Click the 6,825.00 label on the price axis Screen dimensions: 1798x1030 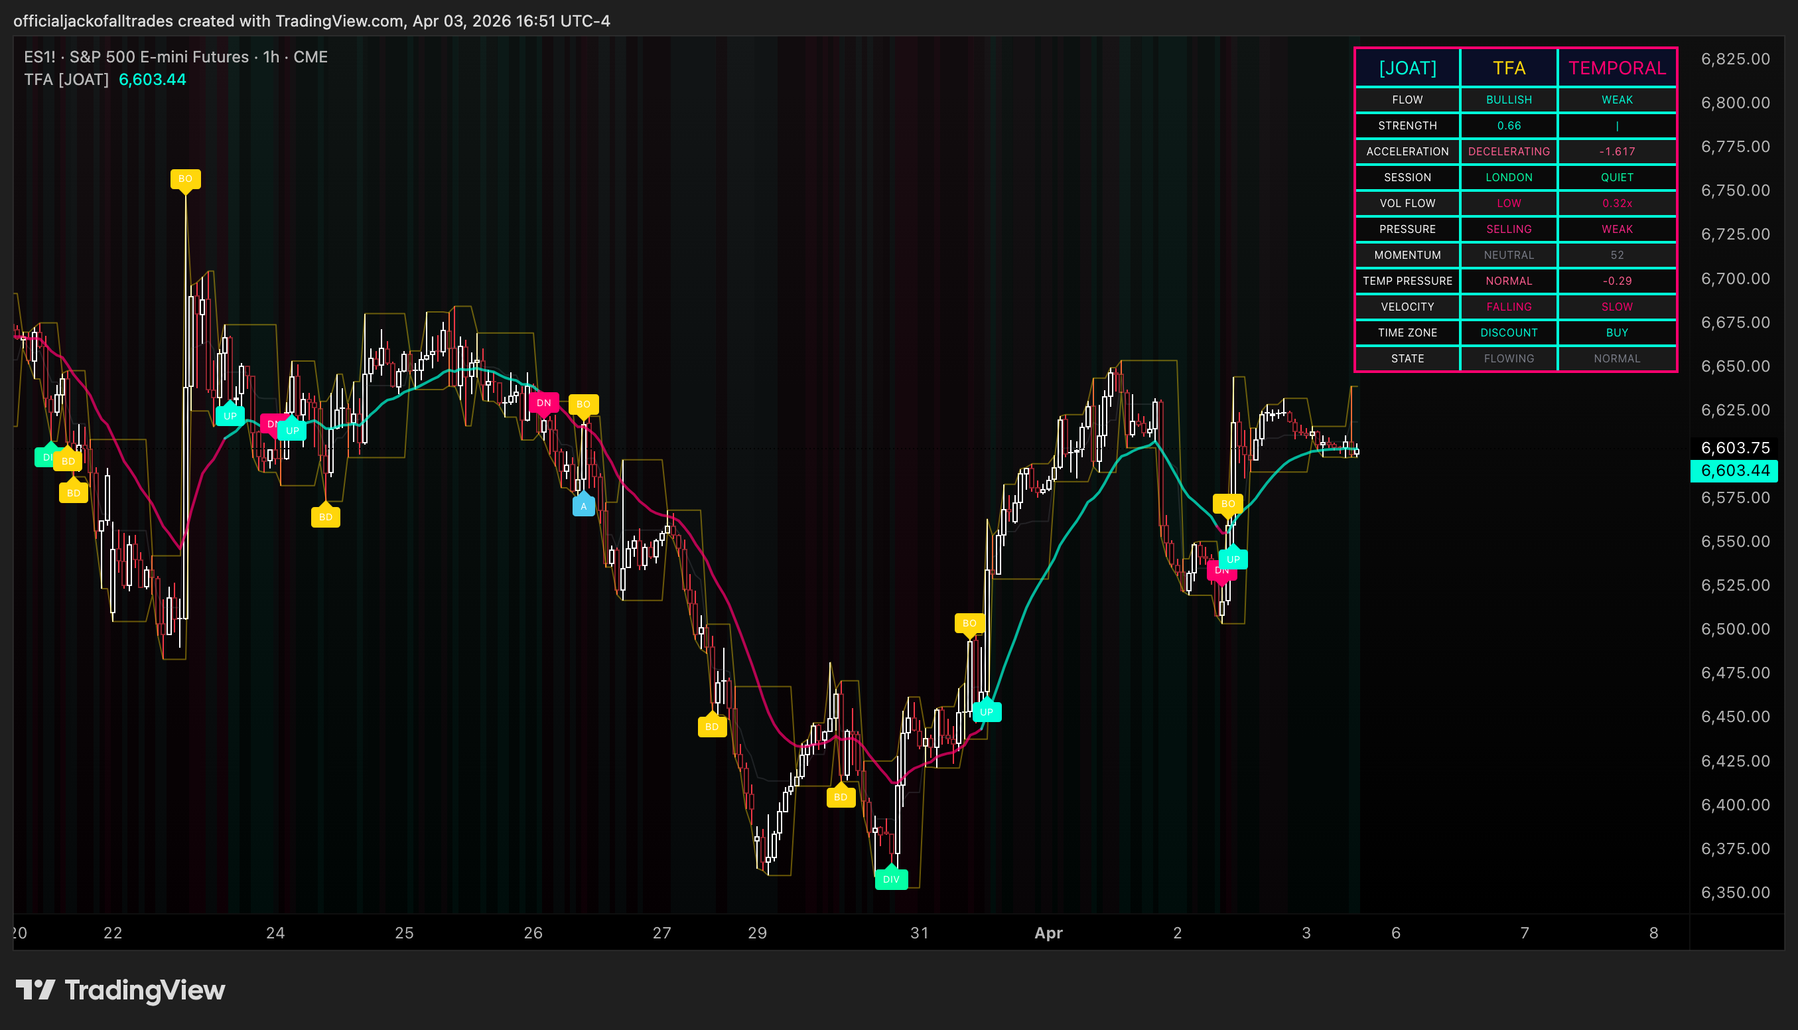click(1735, 58)
